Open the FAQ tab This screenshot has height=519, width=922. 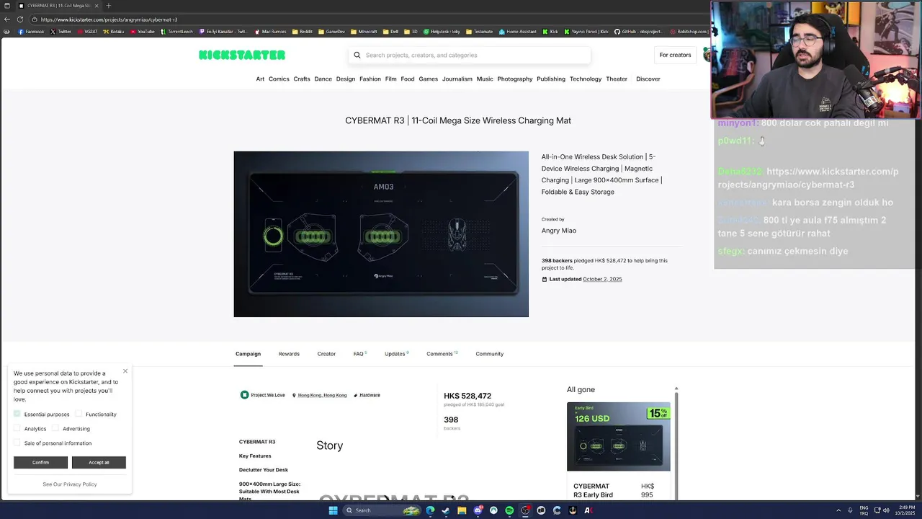[x=360, y=354]
